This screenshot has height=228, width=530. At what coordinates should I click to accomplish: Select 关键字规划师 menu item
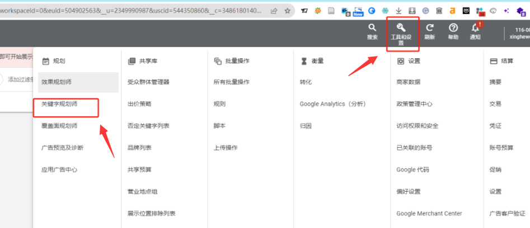[x=59, y=104]
